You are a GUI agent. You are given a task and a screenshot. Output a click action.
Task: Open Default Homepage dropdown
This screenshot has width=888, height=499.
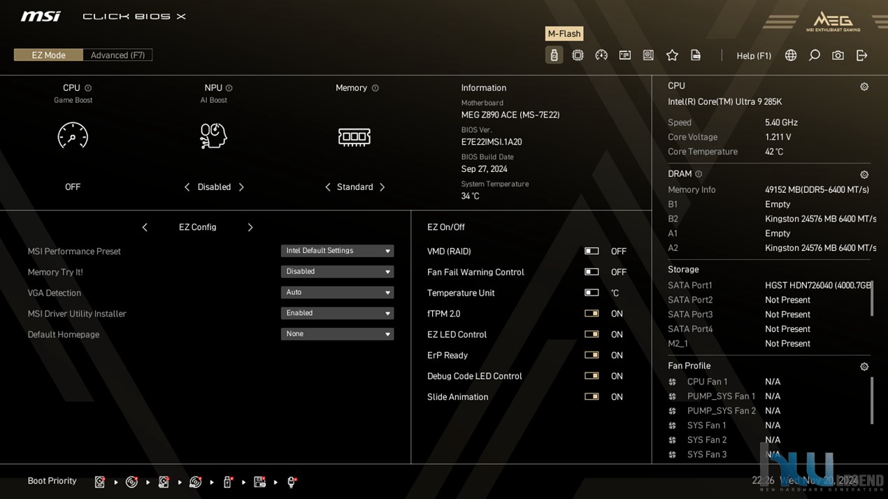tap(337, 334)
